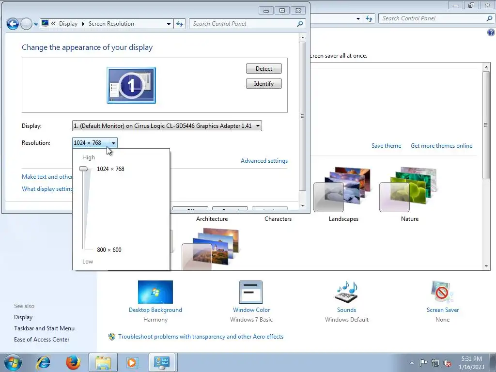The image size is (496, 372).
Task: Click the muted volume tray icon
Action: [447, 363]
